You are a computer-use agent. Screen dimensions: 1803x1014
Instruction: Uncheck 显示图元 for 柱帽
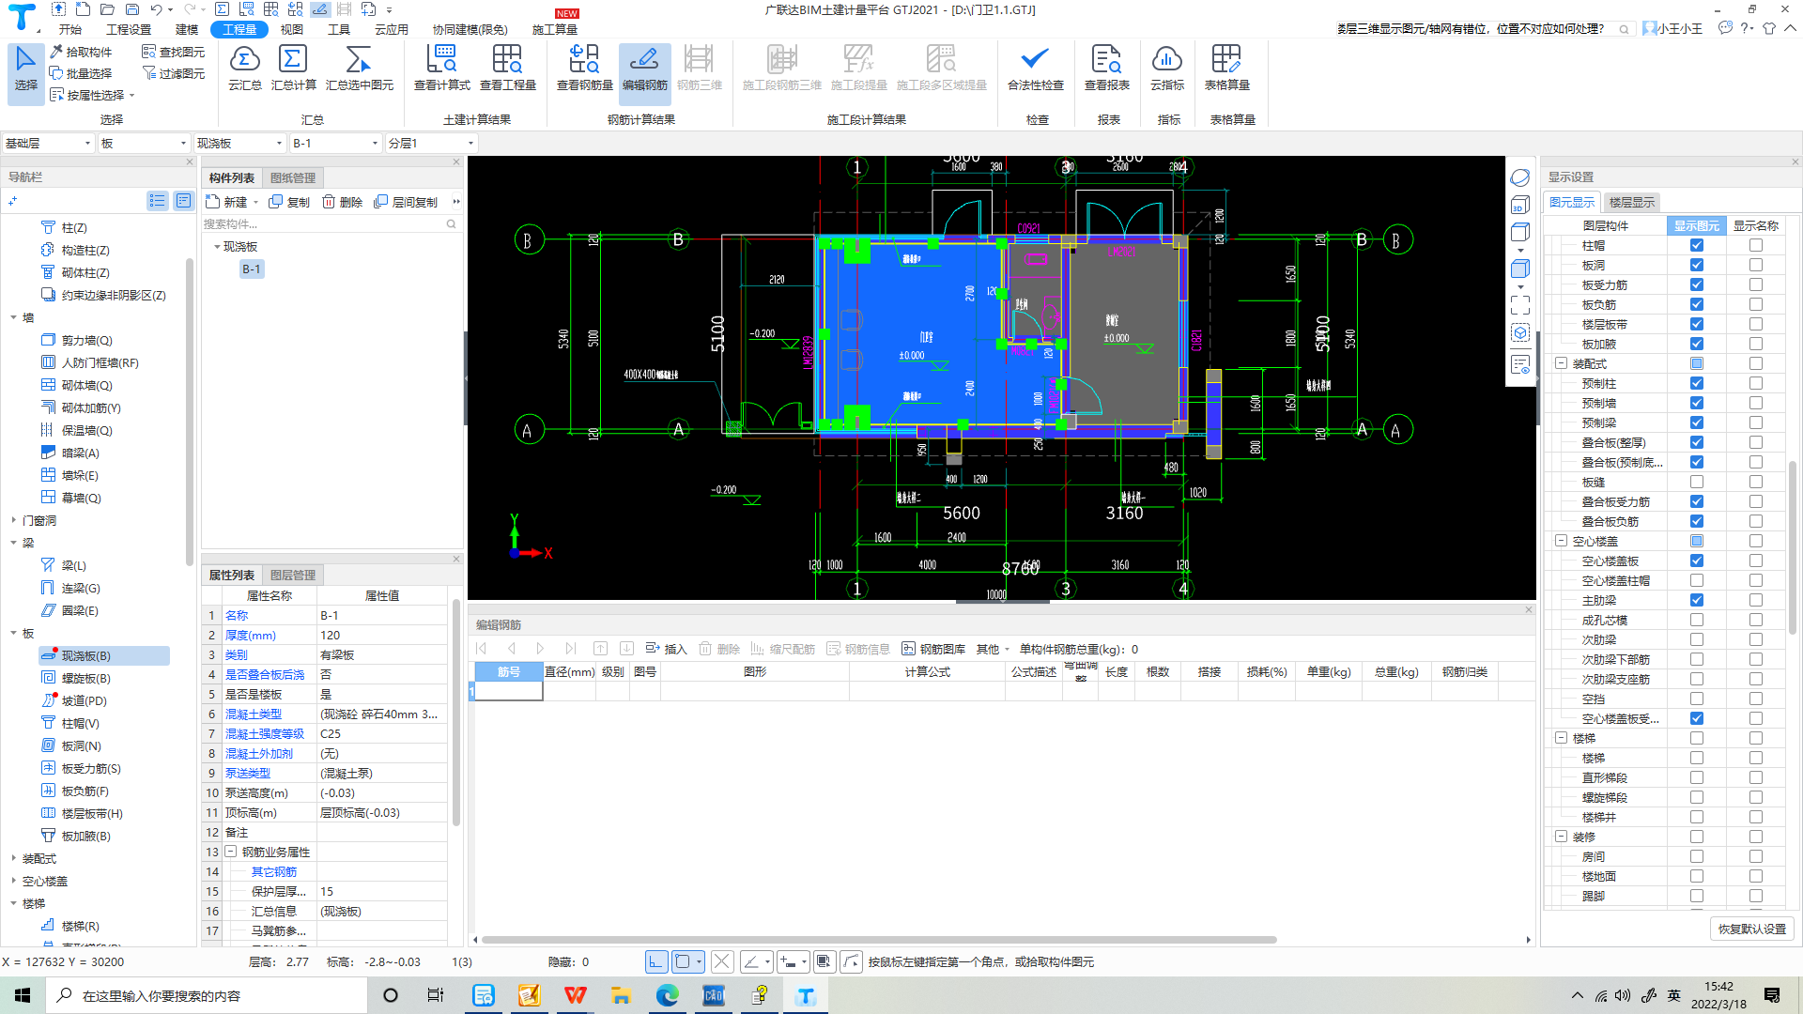[x=1696, y=245]
